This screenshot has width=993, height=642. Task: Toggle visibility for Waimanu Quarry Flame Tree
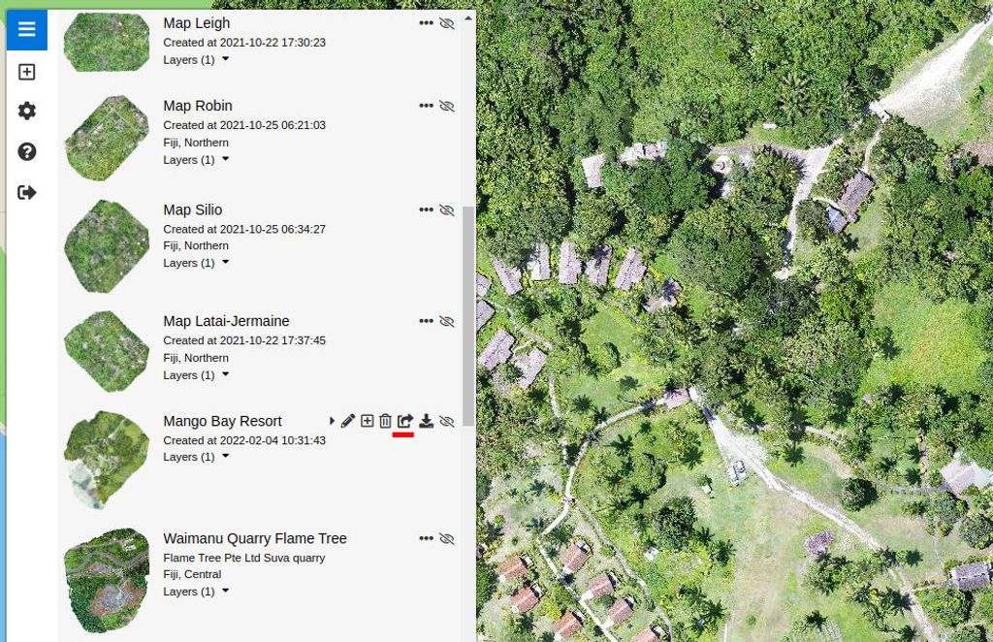tap(447, 538)
